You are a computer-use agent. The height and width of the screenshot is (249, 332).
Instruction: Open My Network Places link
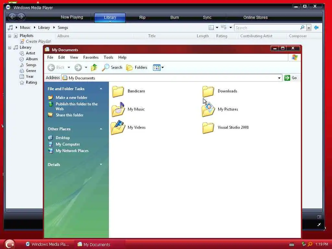[x=72, y=151]
